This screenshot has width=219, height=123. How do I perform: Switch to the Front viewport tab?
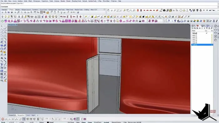pos(28,115)
